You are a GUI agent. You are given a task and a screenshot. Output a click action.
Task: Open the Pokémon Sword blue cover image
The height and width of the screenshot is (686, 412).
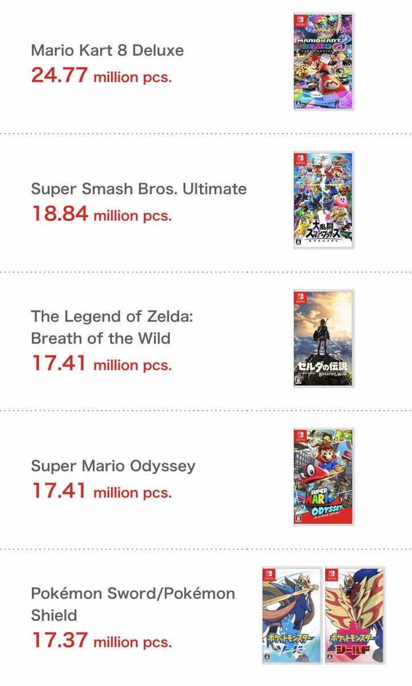coord(292,616)
